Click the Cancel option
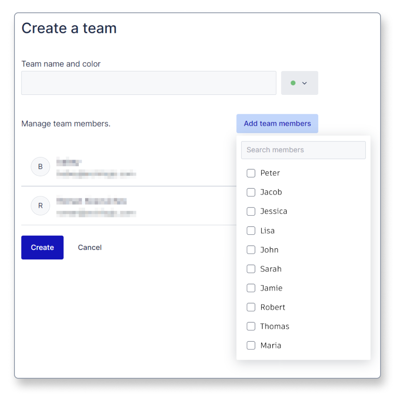395x396 pixels. pos(89,247)
